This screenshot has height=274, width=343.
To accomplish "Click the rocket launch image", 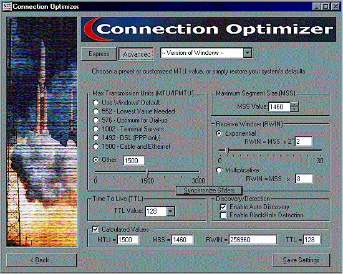I will (42, 132).
